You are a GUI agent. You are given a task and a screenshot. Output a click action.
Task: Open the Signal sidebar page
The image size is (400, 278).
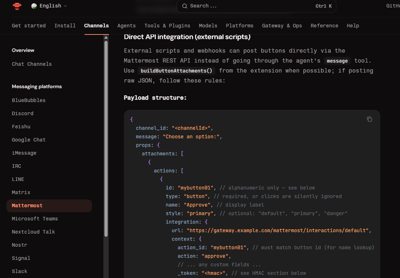pos(21,258)
